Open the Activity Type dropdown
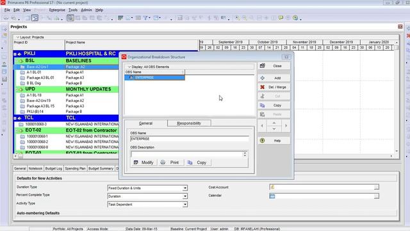 185,204
